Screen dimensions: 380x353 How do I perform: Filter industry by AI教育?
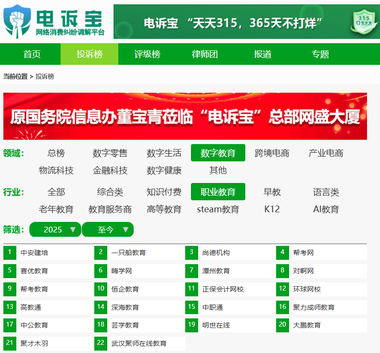coord(326,209)
